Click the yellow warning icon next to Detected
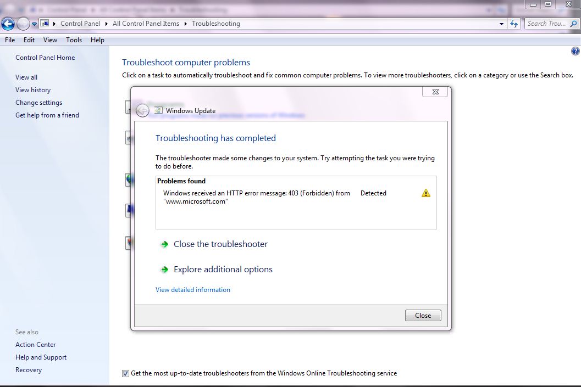Image resolution: width=581 pixels, height=387 pixels. (x=426, y=193)
